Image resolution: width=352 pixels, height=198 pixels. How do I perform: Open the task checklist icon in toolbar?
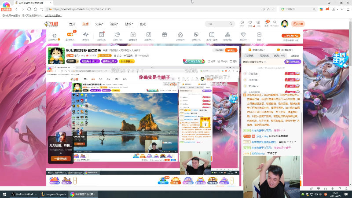point(102,35)
